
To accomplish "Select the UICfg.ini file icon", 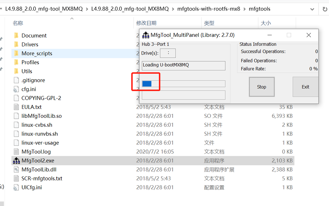I will coord(16,188).
